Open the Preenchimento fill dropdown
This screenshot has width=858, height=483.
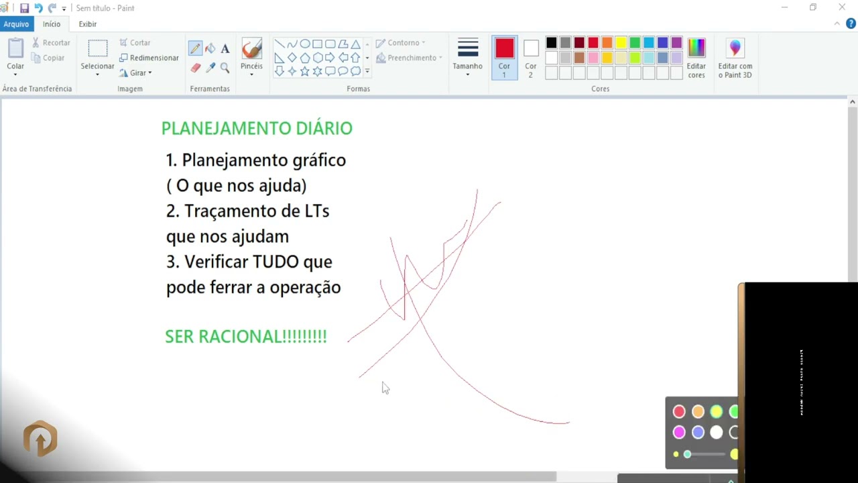pyautogui.click(x=409, y=58)
